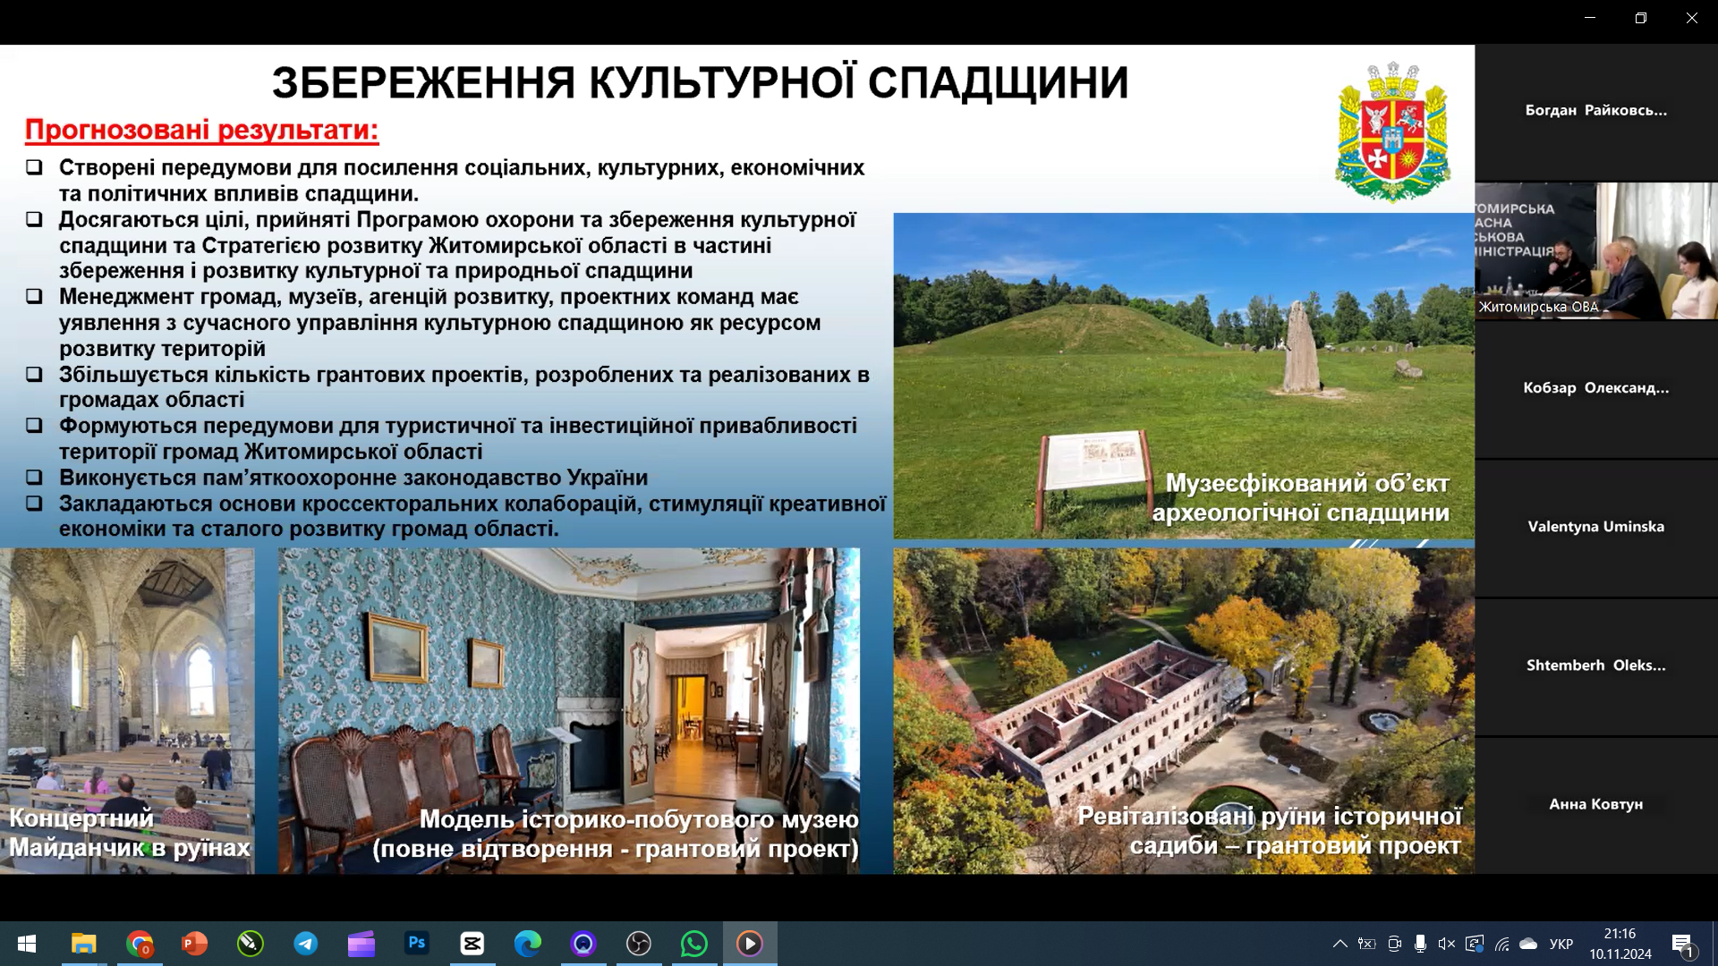Click the burial mound archaeological photo

click(1183, 376)
